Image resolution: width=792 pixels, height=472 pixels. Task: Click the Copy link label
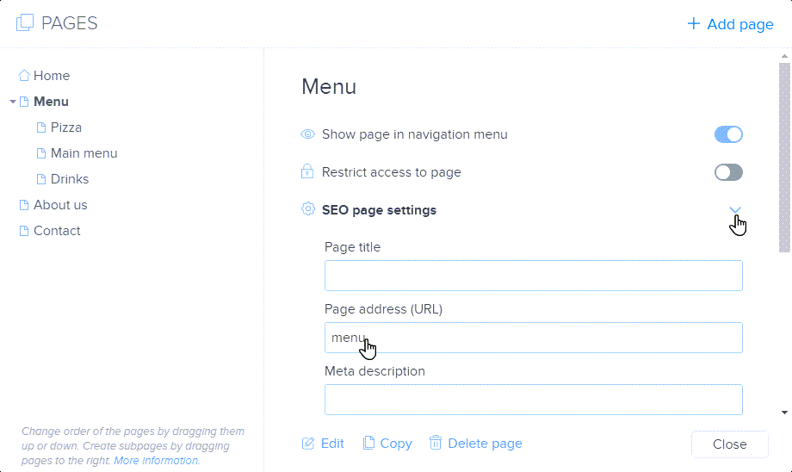pos(396,444)
